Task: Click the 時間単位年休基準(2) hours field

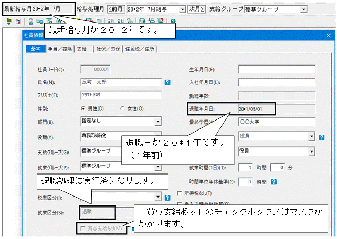Action: pyautogui.click(x=246, y=182)
